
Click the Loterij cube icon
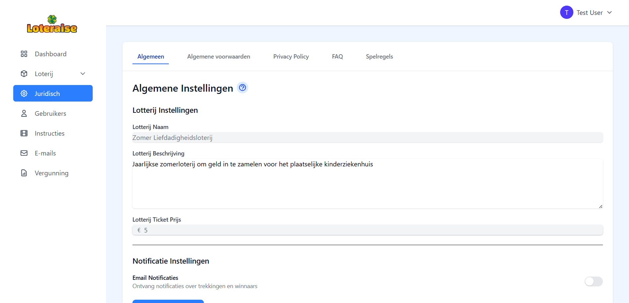click(24, 74)
